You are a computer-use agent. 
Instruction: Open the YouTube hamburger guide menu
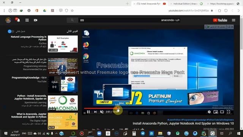tap(234, 20)
